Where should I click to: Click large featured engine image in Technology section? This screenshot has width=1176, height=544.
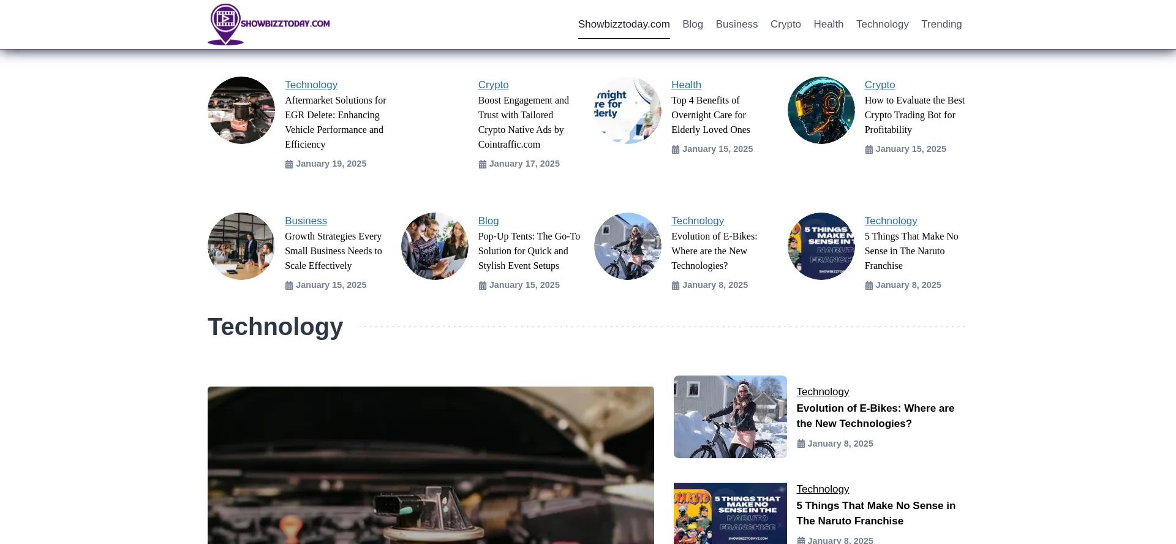431,466
